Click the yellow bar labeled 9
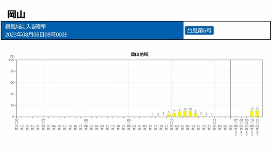 [x=179, y=114]
